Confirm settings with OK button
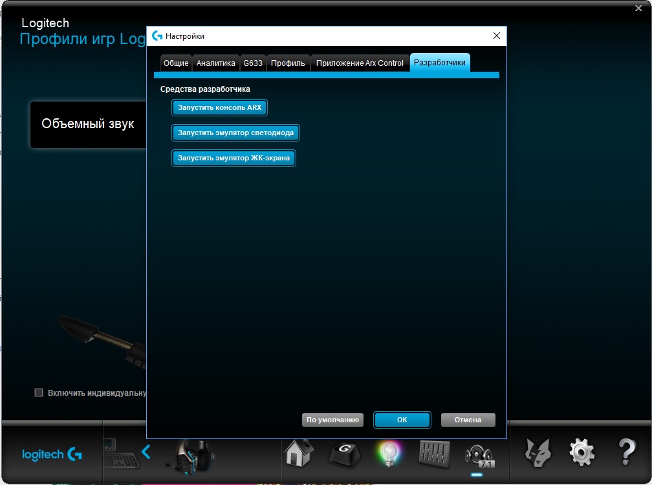This screenshot has width=652, height=485. point(402,420)
